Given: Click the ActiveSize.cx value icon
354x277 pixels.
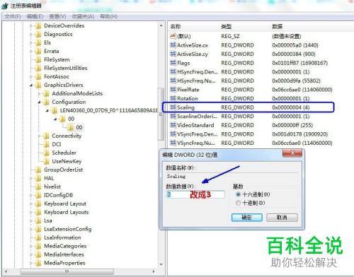Looking at the screenshot, I should [x=173, y=45].
